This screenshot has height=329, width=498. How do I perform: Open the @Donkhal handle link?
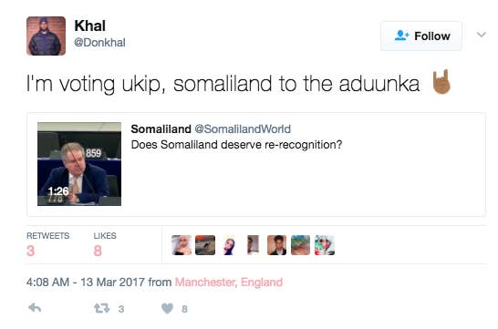(99, 43)
